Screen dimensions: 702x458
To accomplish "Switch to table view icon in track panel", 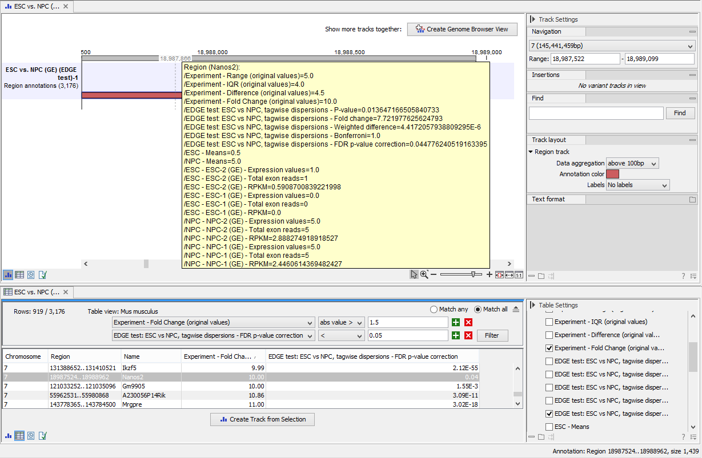I will (19, 274).
